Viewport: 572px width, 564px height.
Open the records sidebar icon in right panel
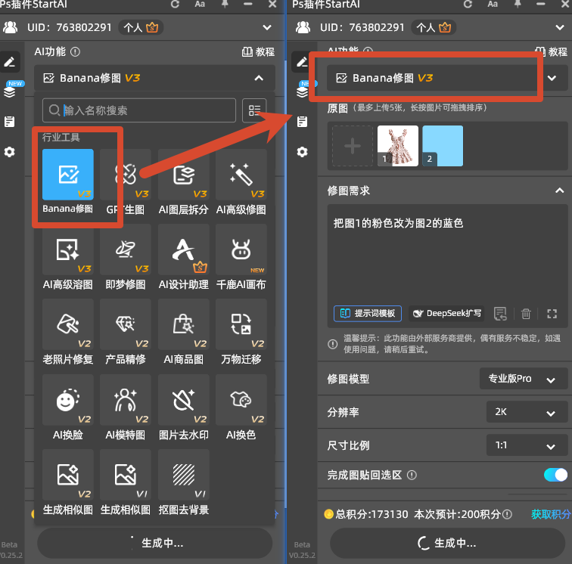[x=302, y=122]
